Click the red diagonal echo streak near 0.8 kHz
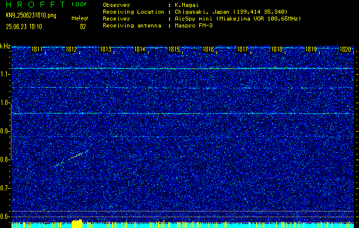 [x=77, y=156]
